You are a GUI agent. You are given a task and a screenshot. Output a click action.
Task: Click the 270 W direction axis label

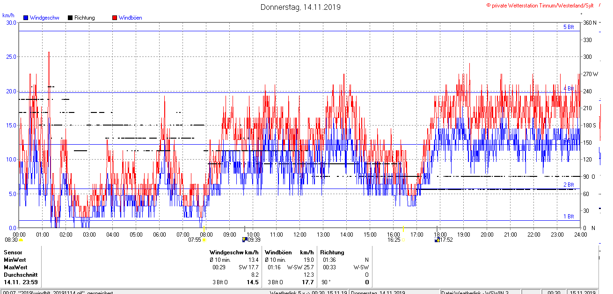(590, 74)
